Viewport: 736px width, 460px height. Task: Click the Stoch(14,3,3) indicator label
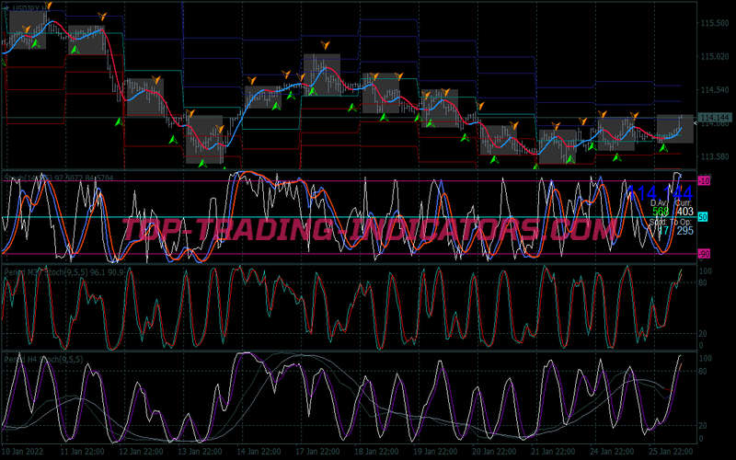59,178
